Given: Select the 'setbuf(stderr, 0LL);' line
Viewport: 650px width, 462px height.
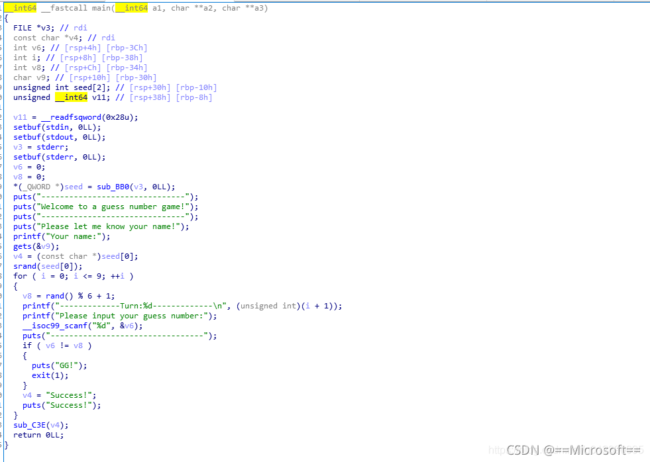Looking at the screenshot, I should [59, 157].
